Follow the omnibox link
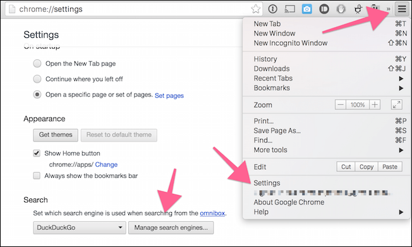The image size is (412, 247). click(x=212, y=213)
